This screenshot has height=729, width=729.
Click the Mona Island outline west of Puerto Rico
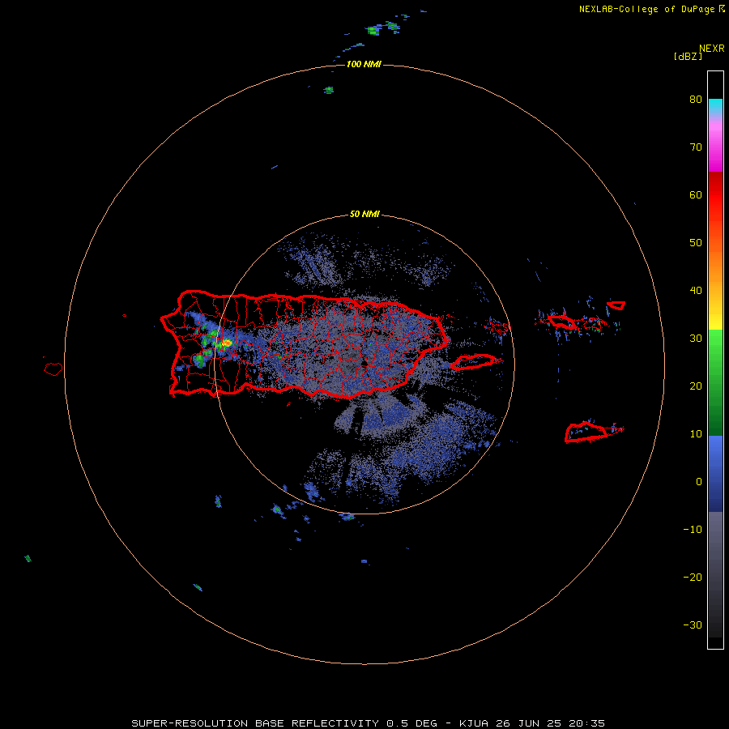click(53, 369)
